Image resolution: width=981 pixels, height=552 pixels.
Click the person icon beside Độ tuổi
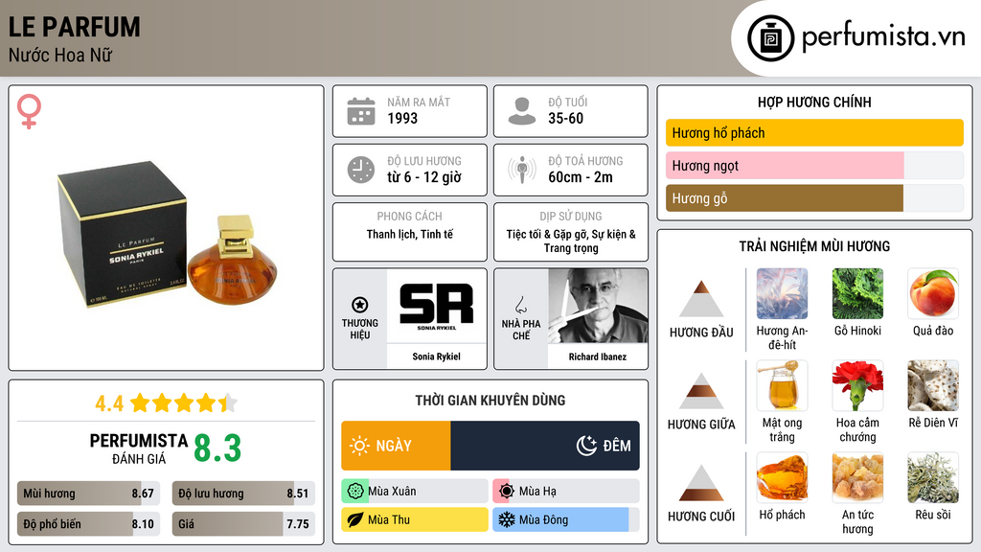click(x=522, y=111)
